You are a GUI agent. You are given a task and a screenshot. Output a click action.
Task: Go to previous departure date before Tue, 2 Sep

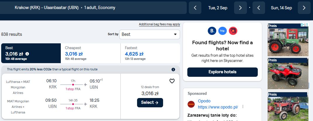click(195, 8)
